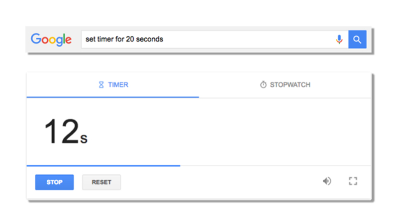Viewport: 398px width, 224px height.
Task: Click the stopwatch icon beside STOPWATCH
Action: (x=263, y=85)
